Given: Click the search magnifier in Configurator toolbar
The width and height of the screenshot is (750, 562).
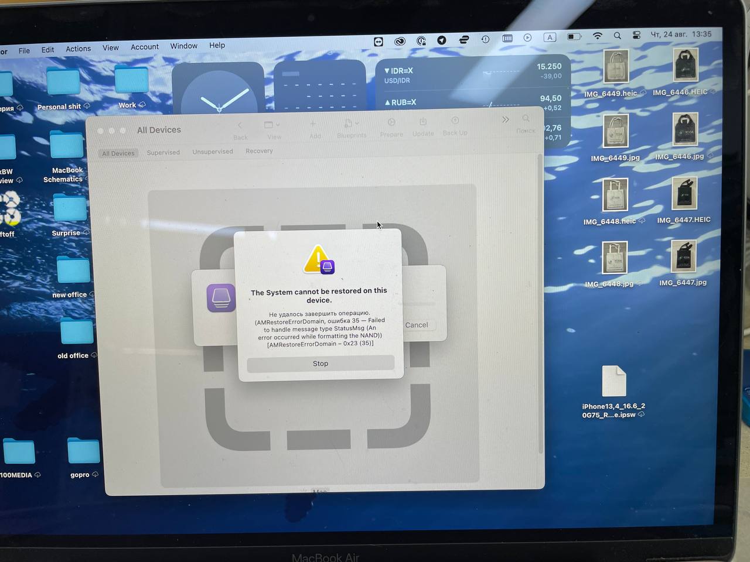Looking at the screenshot, I should tap(526, 119).
